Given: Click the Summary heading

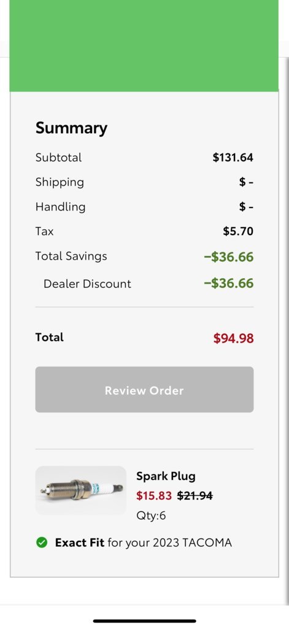Looking at the screenshot, I should coord(71,128).
